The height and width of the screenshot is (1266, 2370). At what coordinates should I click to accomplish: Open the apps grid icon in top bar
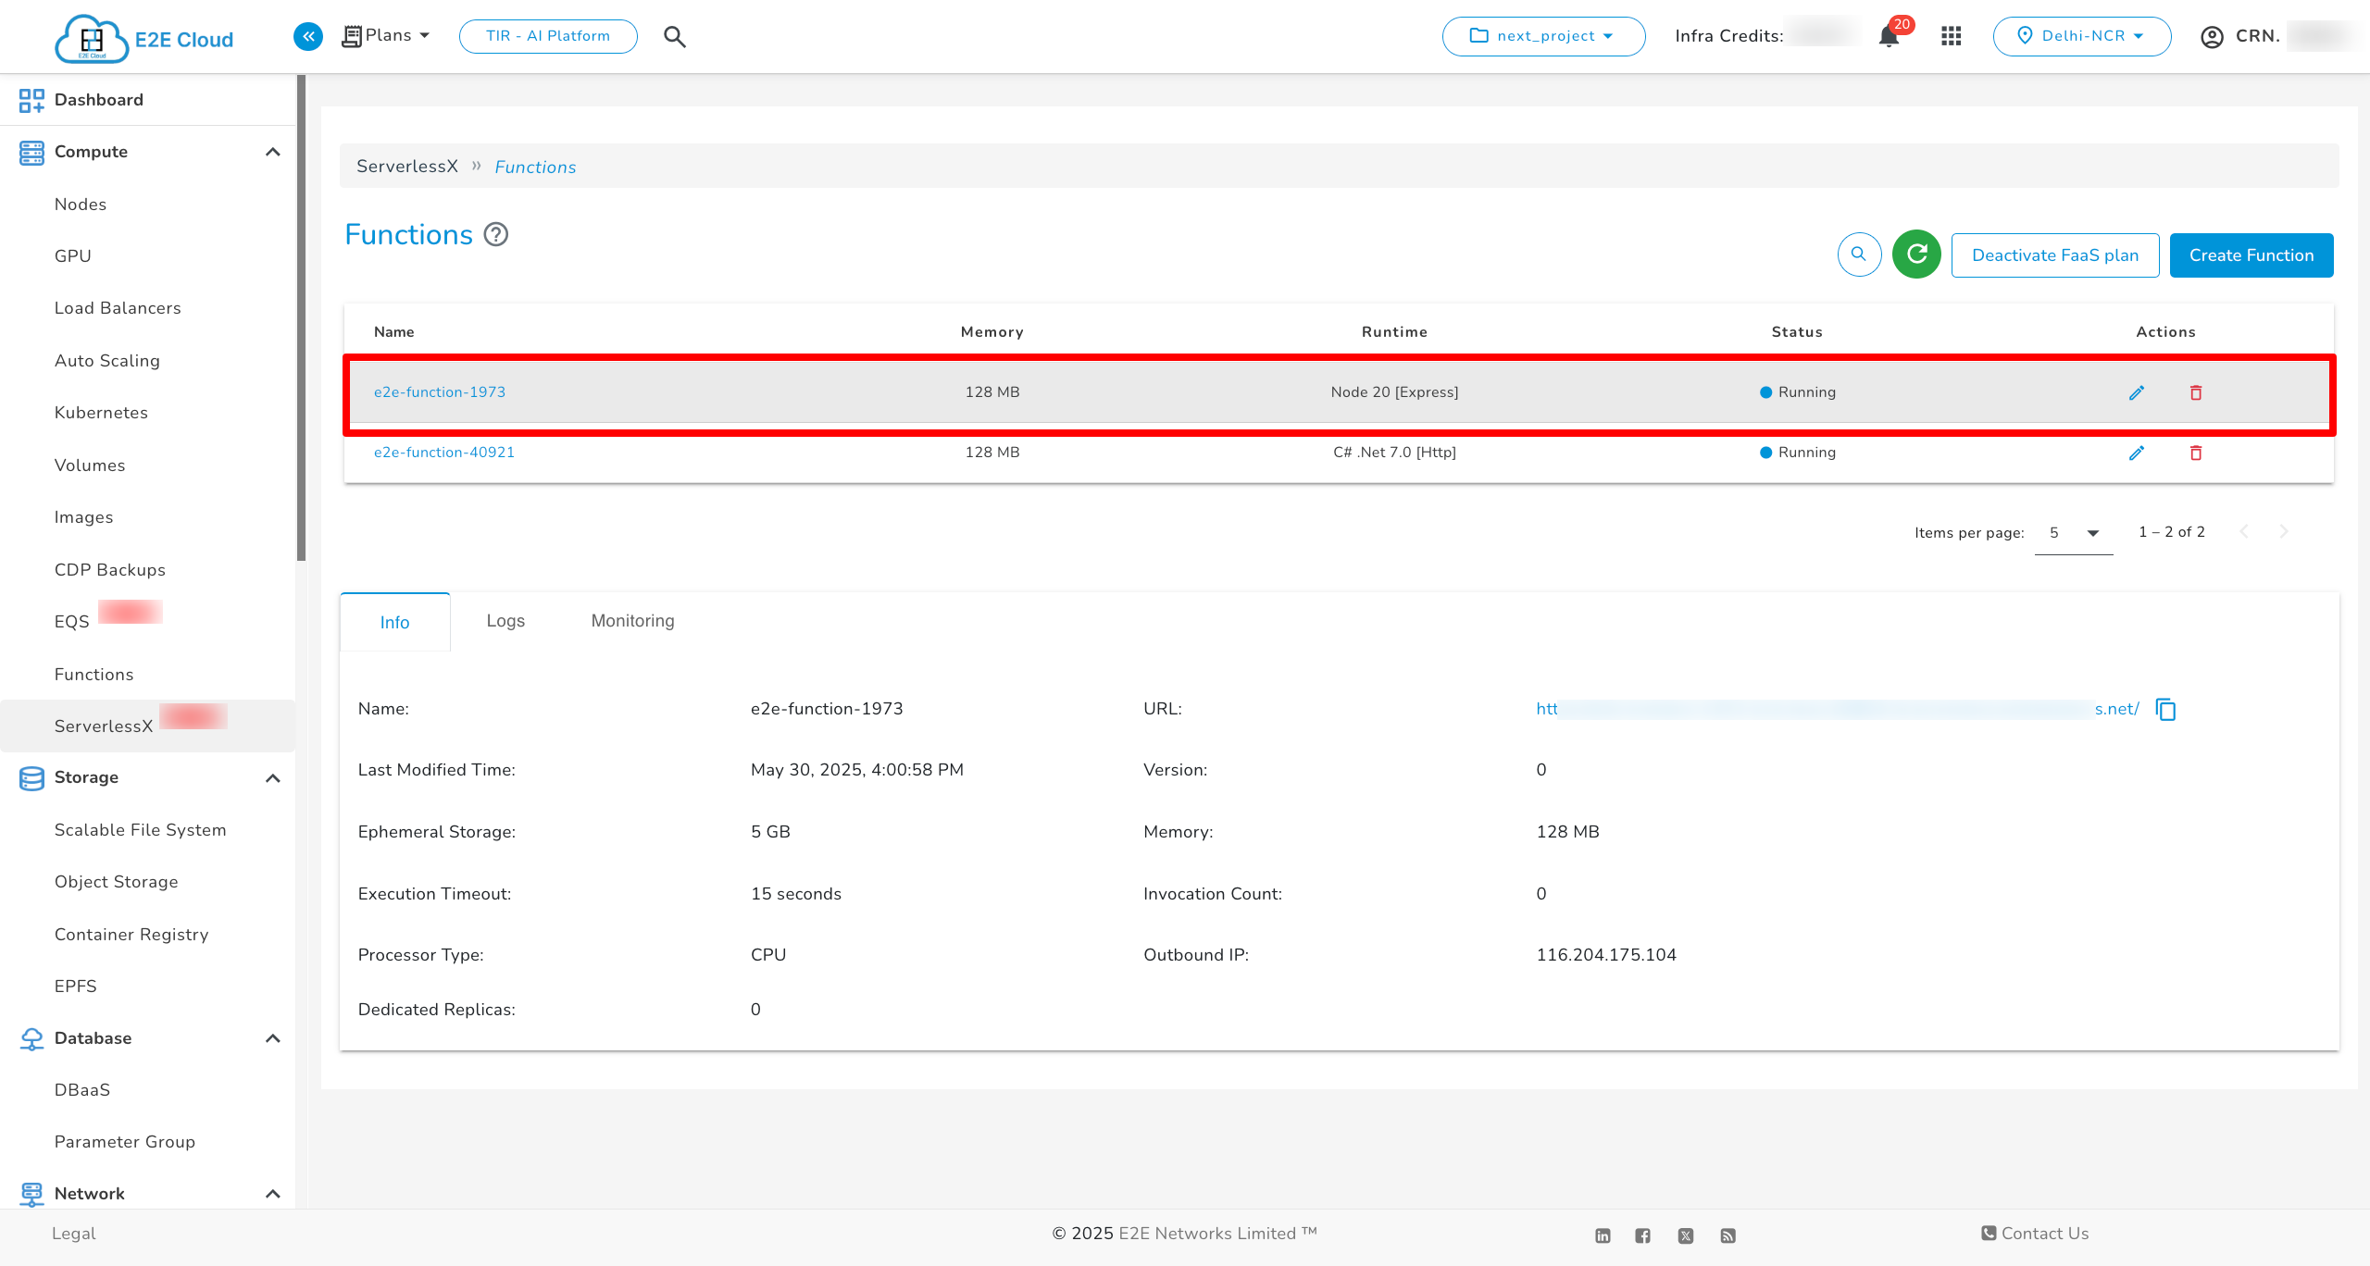point(1951,36)
